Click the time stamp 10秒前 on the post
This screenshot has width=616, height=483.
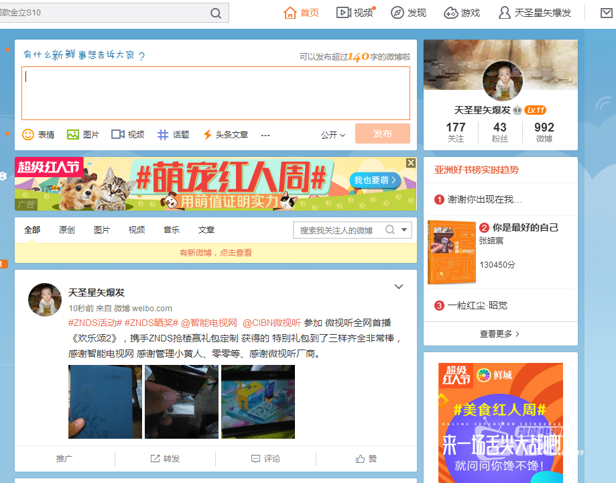click(x=81, y=309)
